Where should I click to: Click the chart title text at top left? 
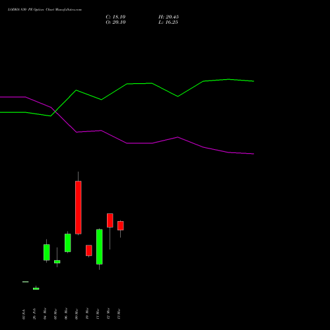tap(45, 10)
